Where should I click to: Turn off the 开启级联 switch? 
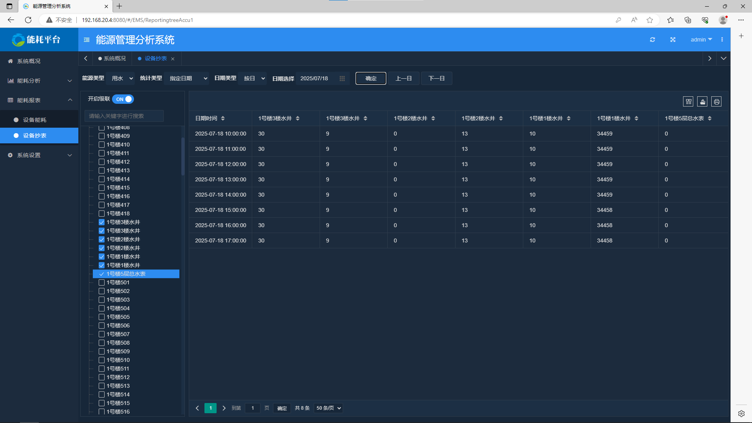[123, 99]
